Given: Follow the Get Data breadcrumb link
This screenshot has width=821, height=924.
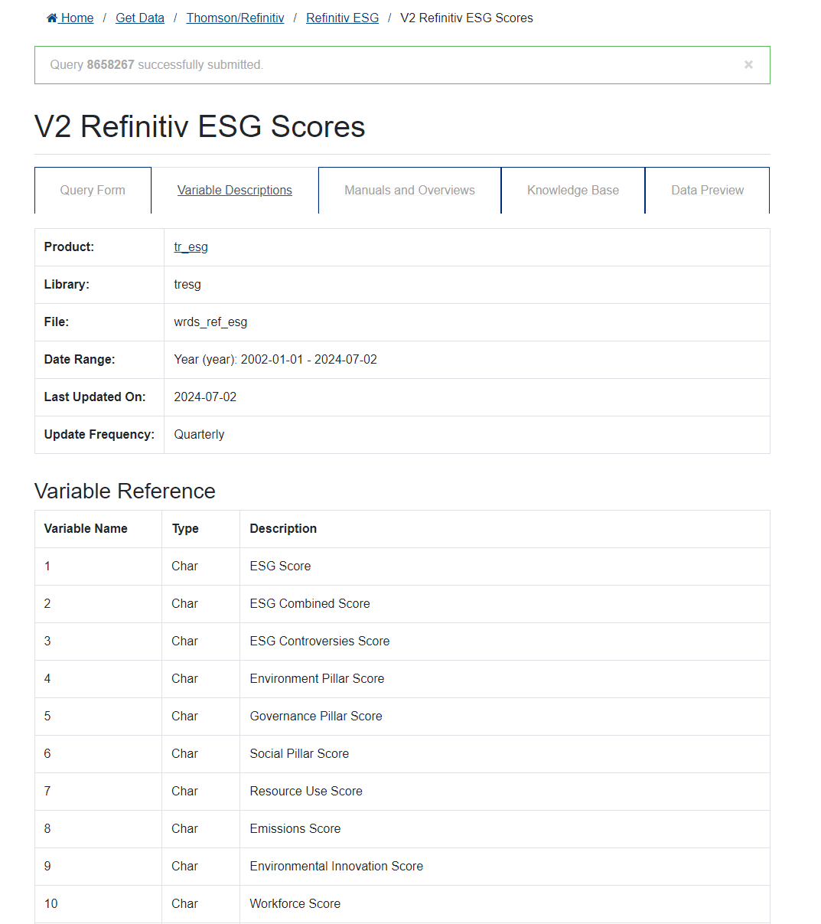Looking at the screenshot, I should coord(140,18).
